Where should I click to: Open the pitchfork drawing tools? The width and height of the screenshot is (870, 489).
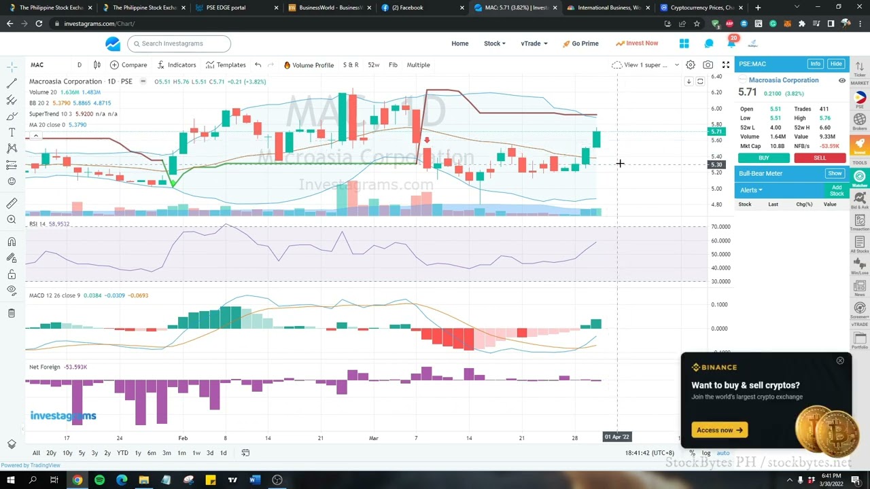click(12, 99)
